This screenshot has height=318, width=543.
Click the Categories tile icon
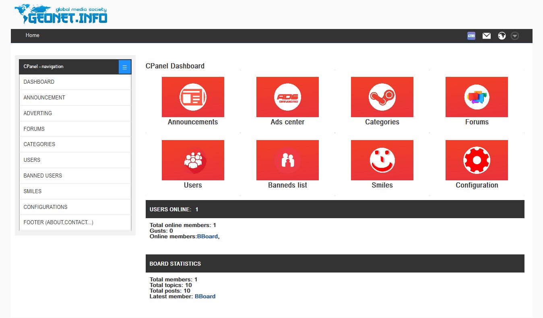(382, 97)
